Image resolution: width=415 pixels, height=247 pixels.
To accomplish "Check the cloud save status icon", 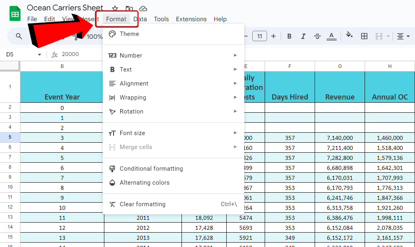I will click(x=143, y=8).
